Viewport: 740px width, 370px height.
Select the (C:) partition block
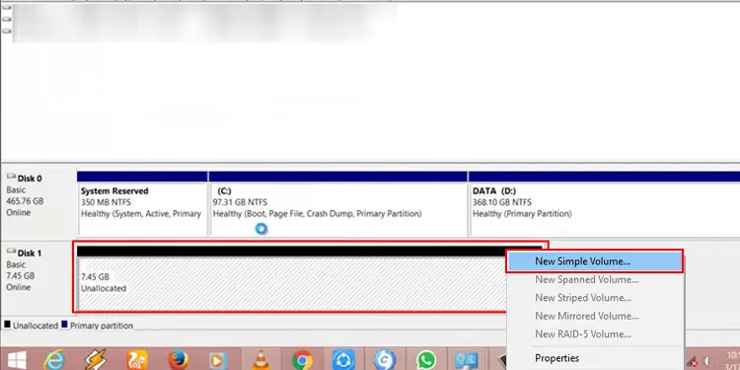(x=337, y=204)
